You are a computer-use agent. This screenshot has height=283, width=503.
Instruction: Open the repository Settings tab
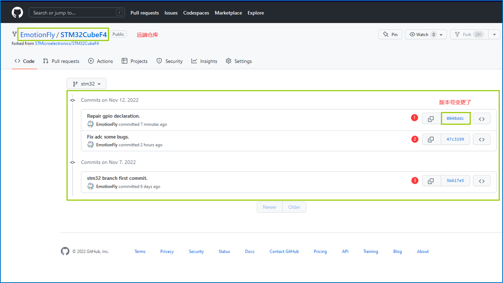(x=239, y=61)
